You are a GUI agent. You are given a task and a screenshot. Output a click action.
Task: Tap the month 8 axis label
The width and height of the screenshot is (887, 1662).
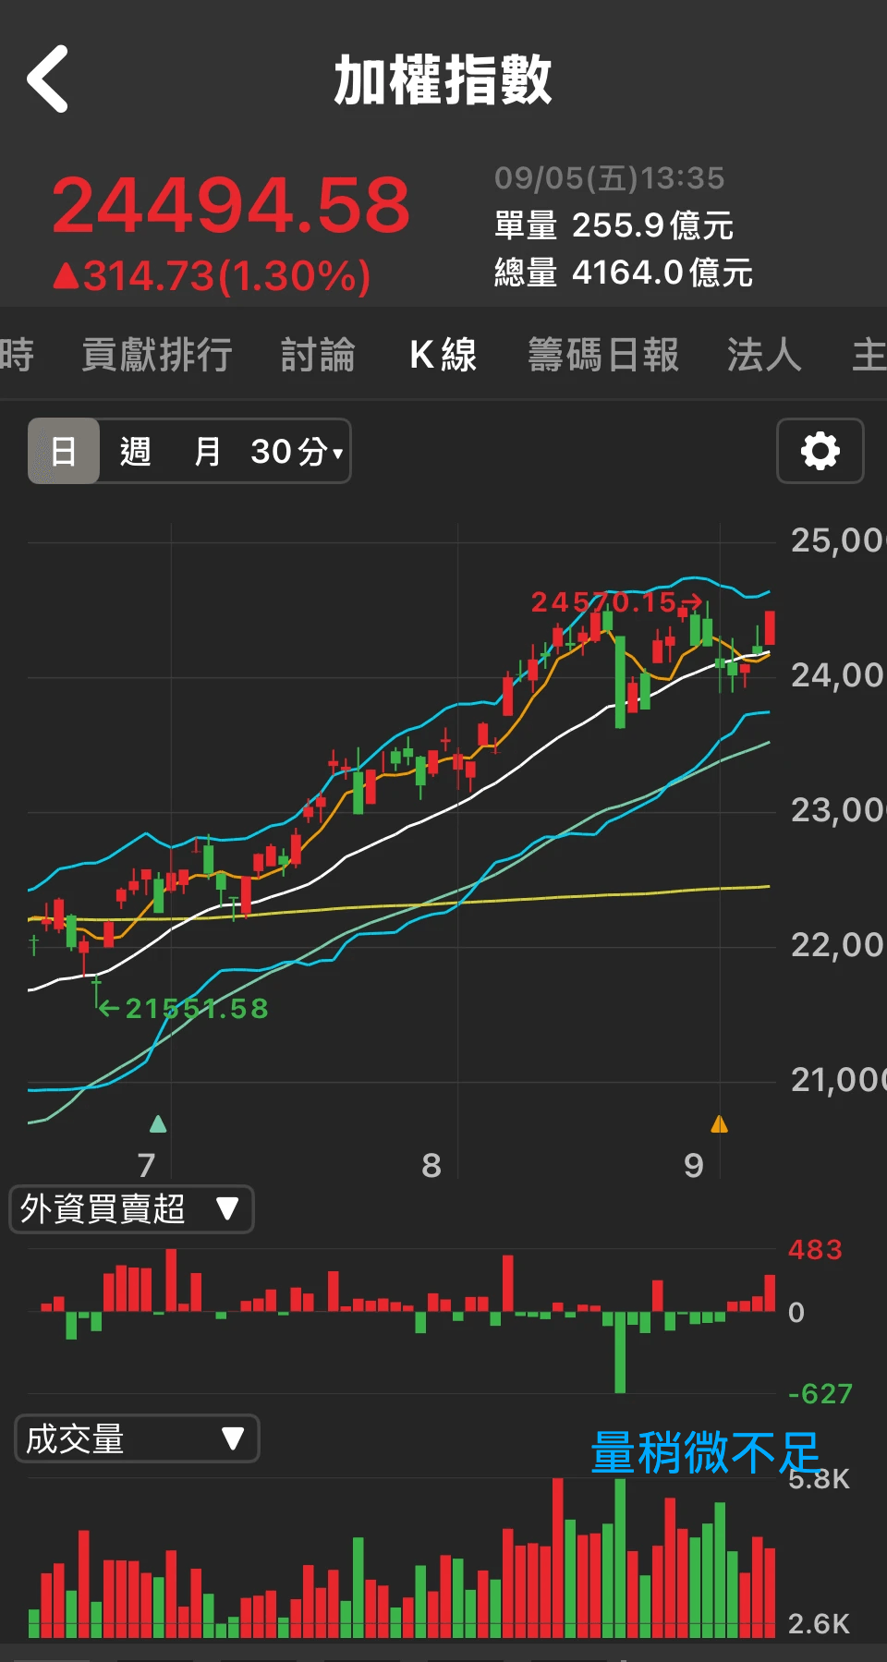[x=431, y=1166]
